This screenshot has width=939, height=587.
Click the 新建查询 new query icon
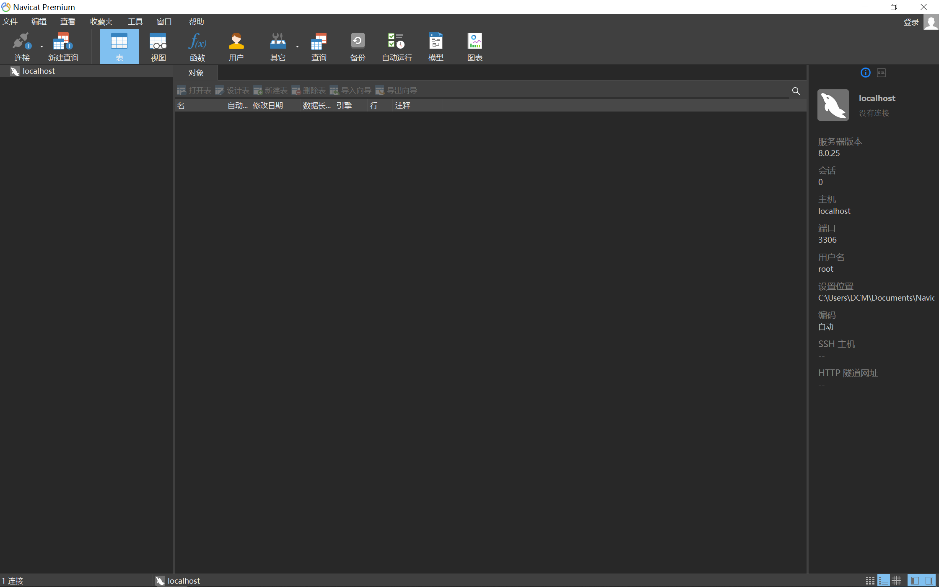coord(63,47)
